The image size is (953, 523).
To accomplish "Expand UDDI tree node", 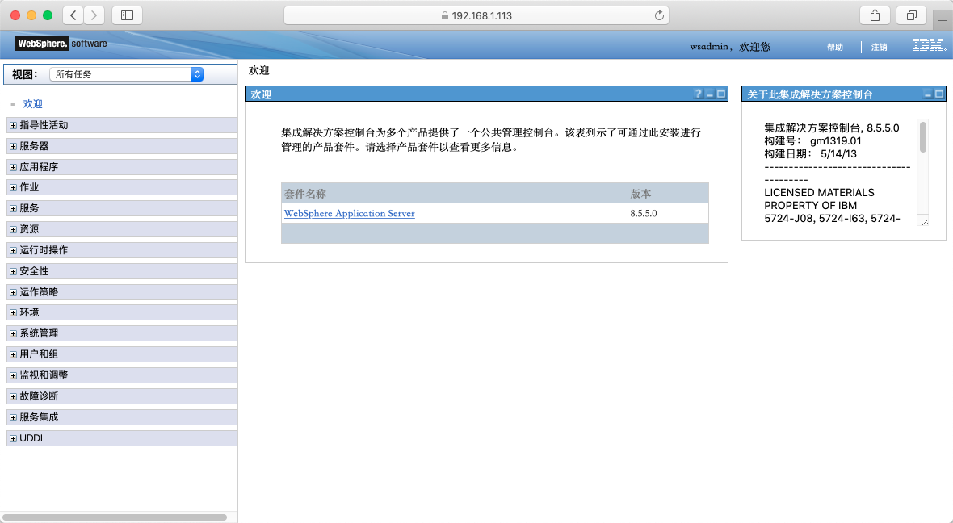I will tap(14, 438).
